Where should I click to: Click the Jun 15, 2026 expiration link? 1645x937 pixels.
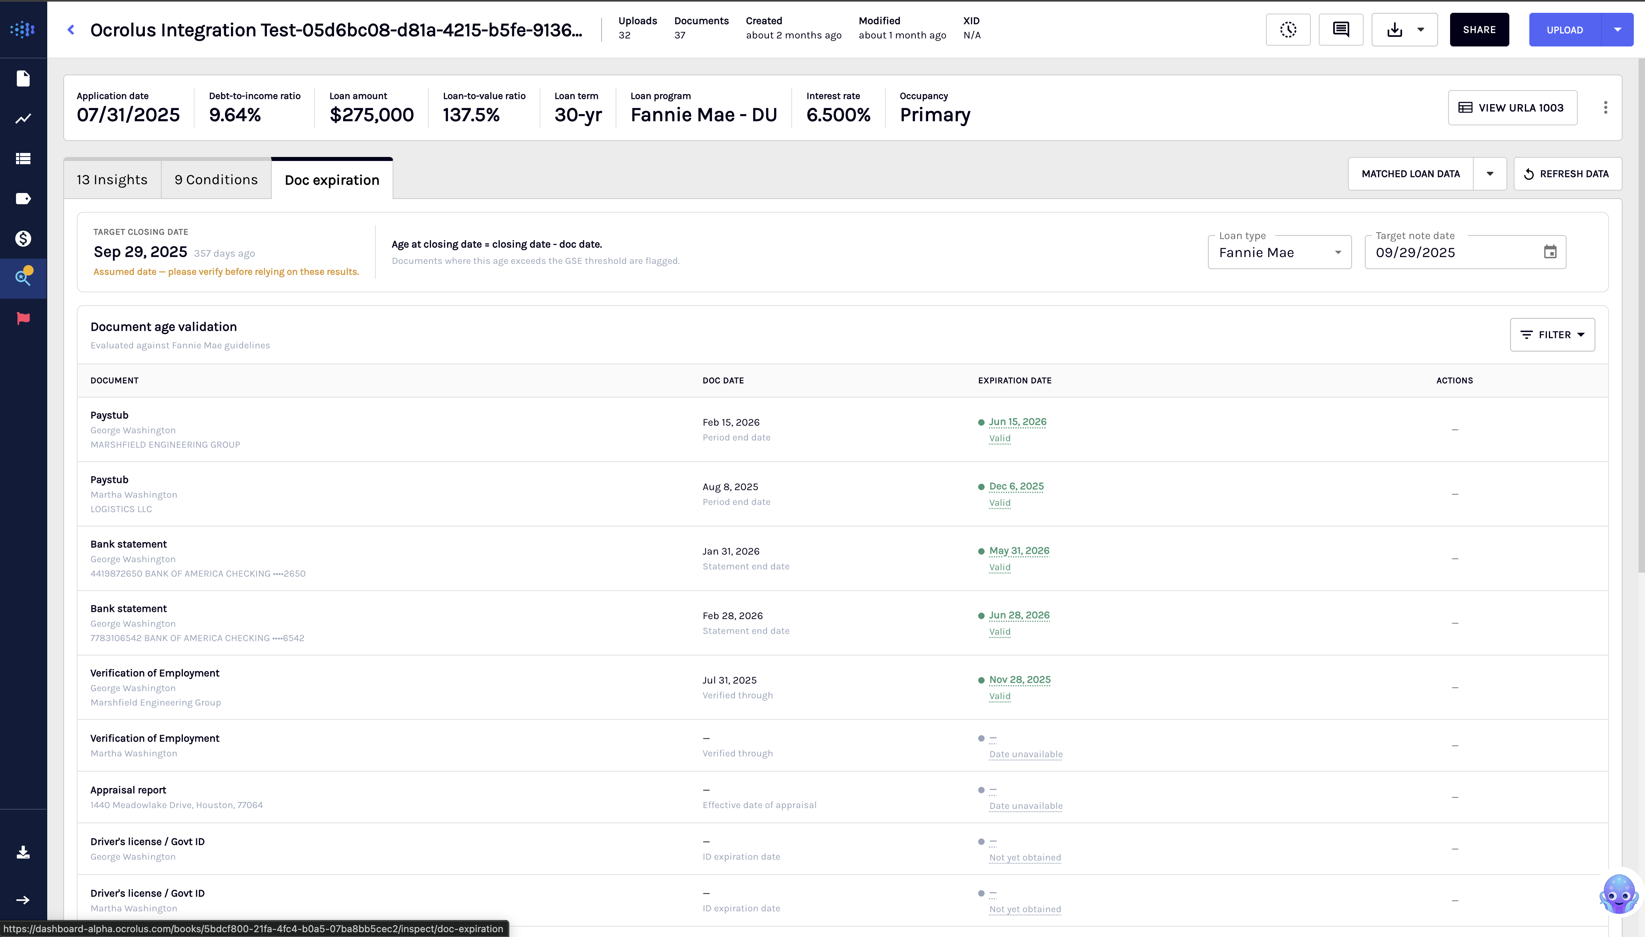point(1017,422)
